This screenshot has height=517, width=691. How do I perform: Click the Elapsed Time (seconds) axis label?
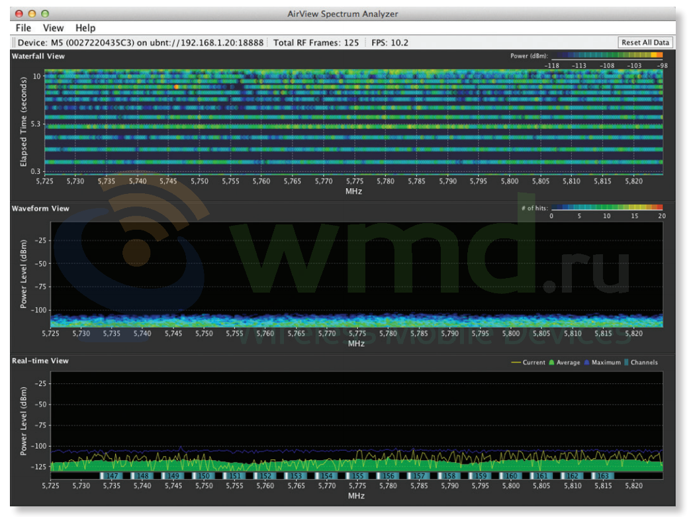(23, 122)
